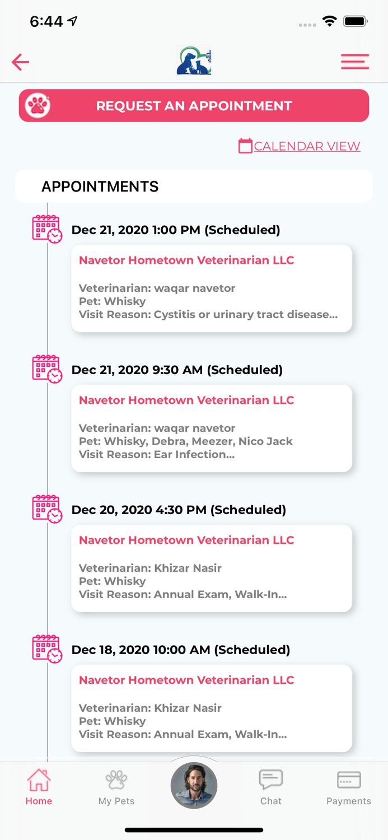This screenshot has width=388, height=840.
Task: Tap the profile photo in bottom bar
Action: 194,786
